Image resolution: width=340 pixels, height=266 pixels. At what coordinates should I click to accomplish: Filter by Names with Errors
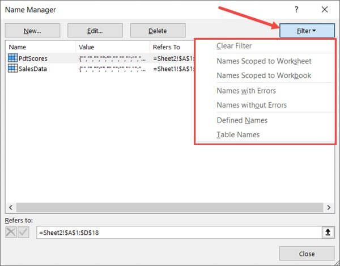(246, 90)
